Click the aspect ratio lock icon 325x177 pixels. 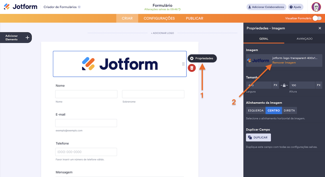[x=284, y=85]
